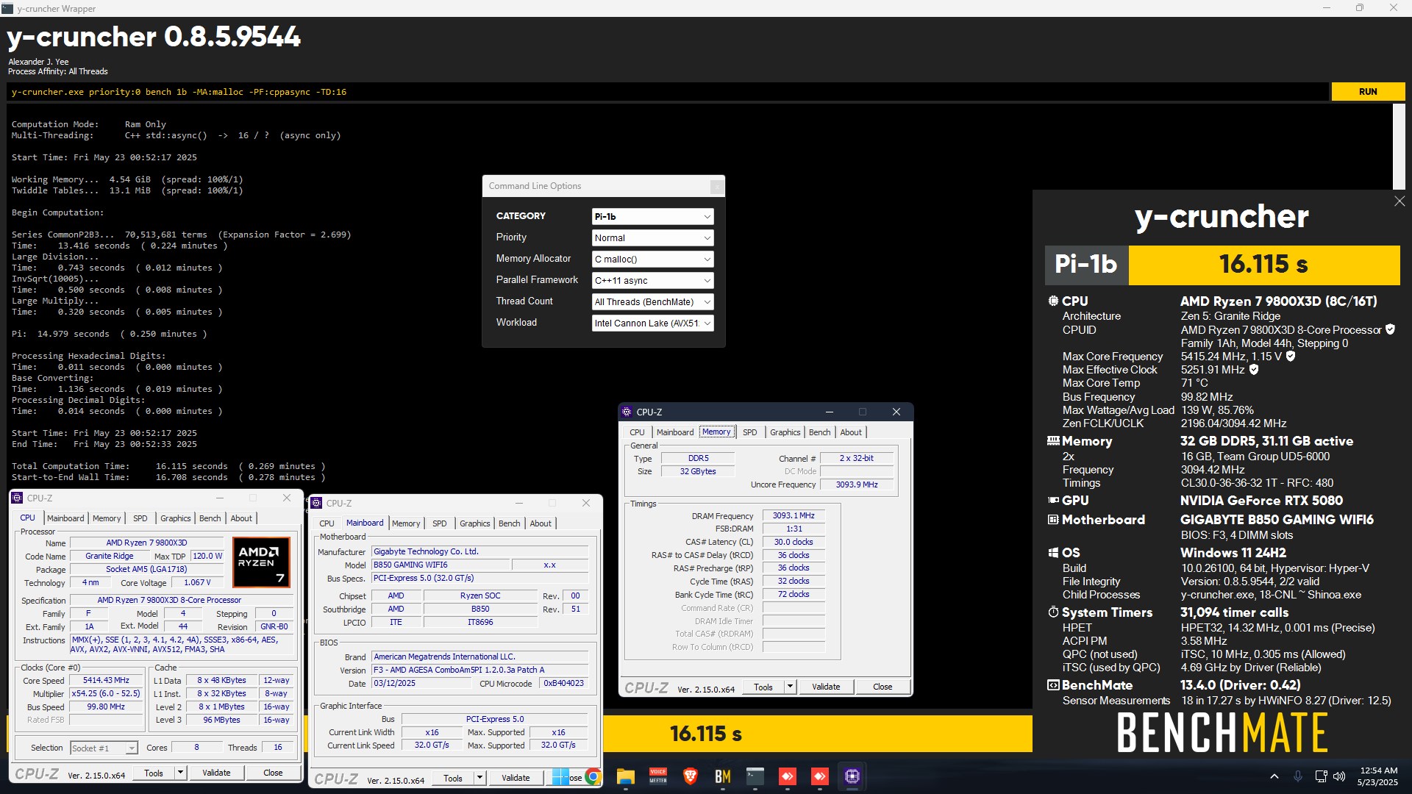Viewport: 1412px width, 794px height.
Task: Click the BIOS Version F3 AGESA field
Action: 479,670
